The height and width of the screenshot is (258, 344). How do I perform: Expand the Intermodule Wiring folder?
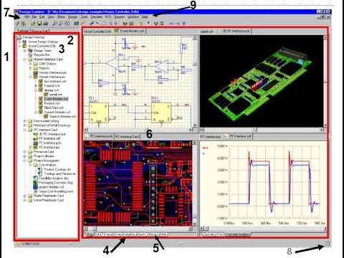24,121
